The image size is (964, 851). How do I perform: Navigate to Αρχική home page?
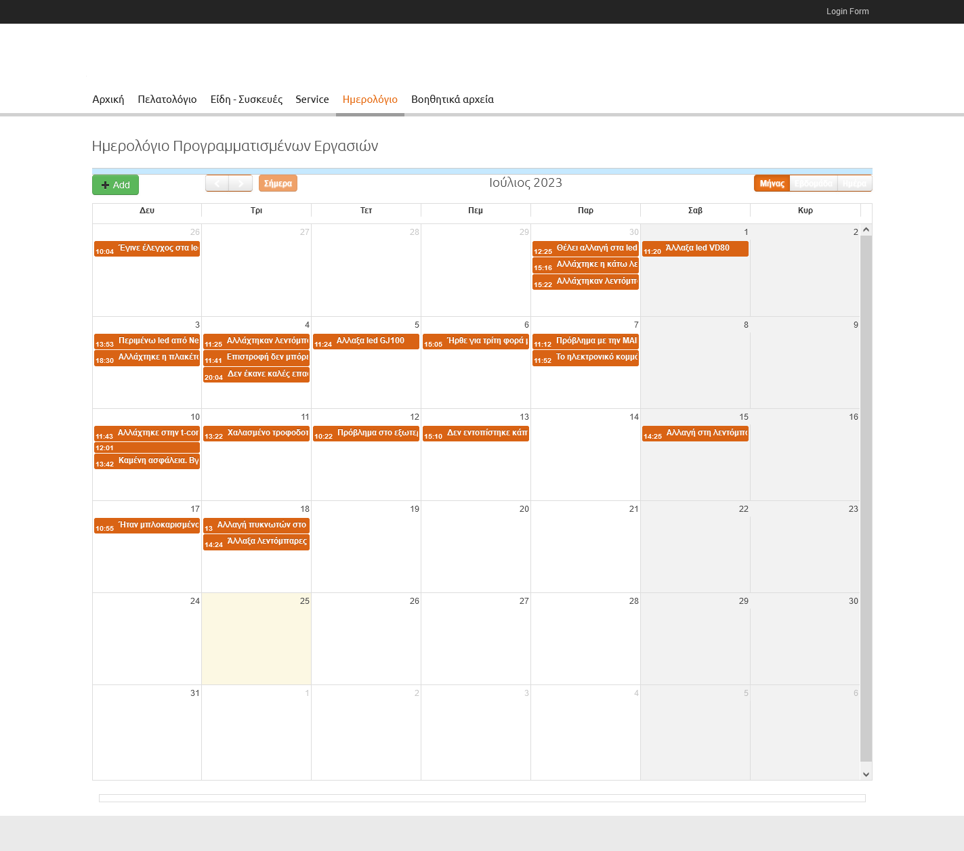point(108,100)
